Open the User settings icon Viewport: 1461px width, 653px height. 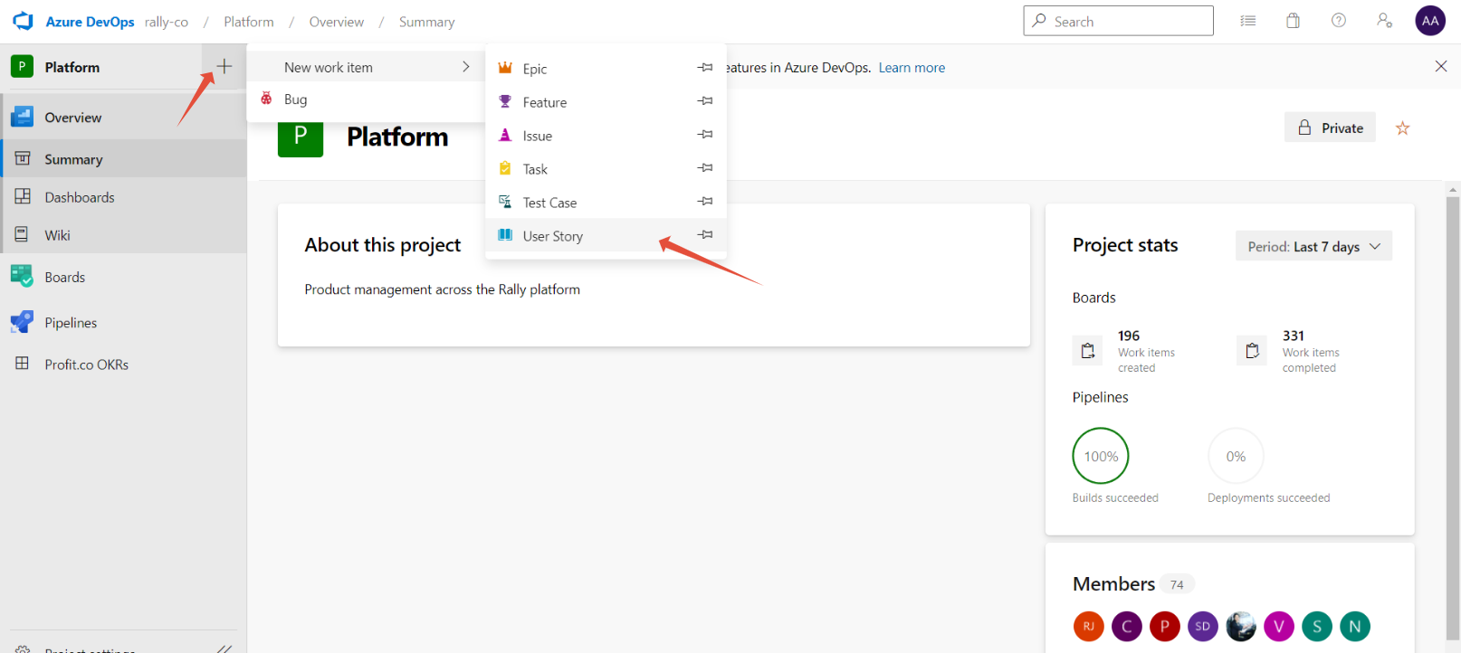tap(1384, 21)
